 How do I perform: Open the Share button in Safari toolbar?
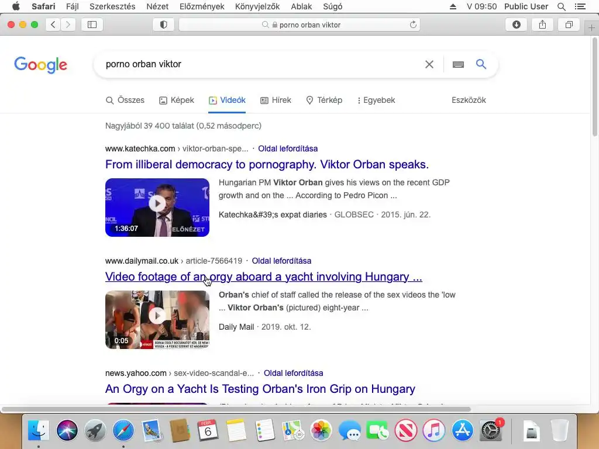coord(542,25)
